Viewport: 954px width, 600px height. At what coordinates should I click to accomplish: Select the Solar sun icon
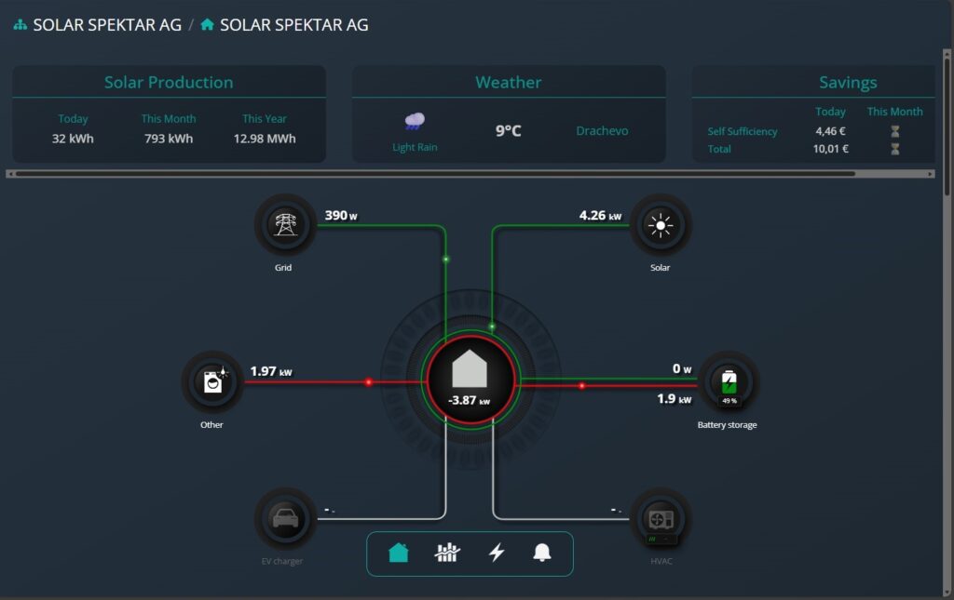(x=661, y=224)
